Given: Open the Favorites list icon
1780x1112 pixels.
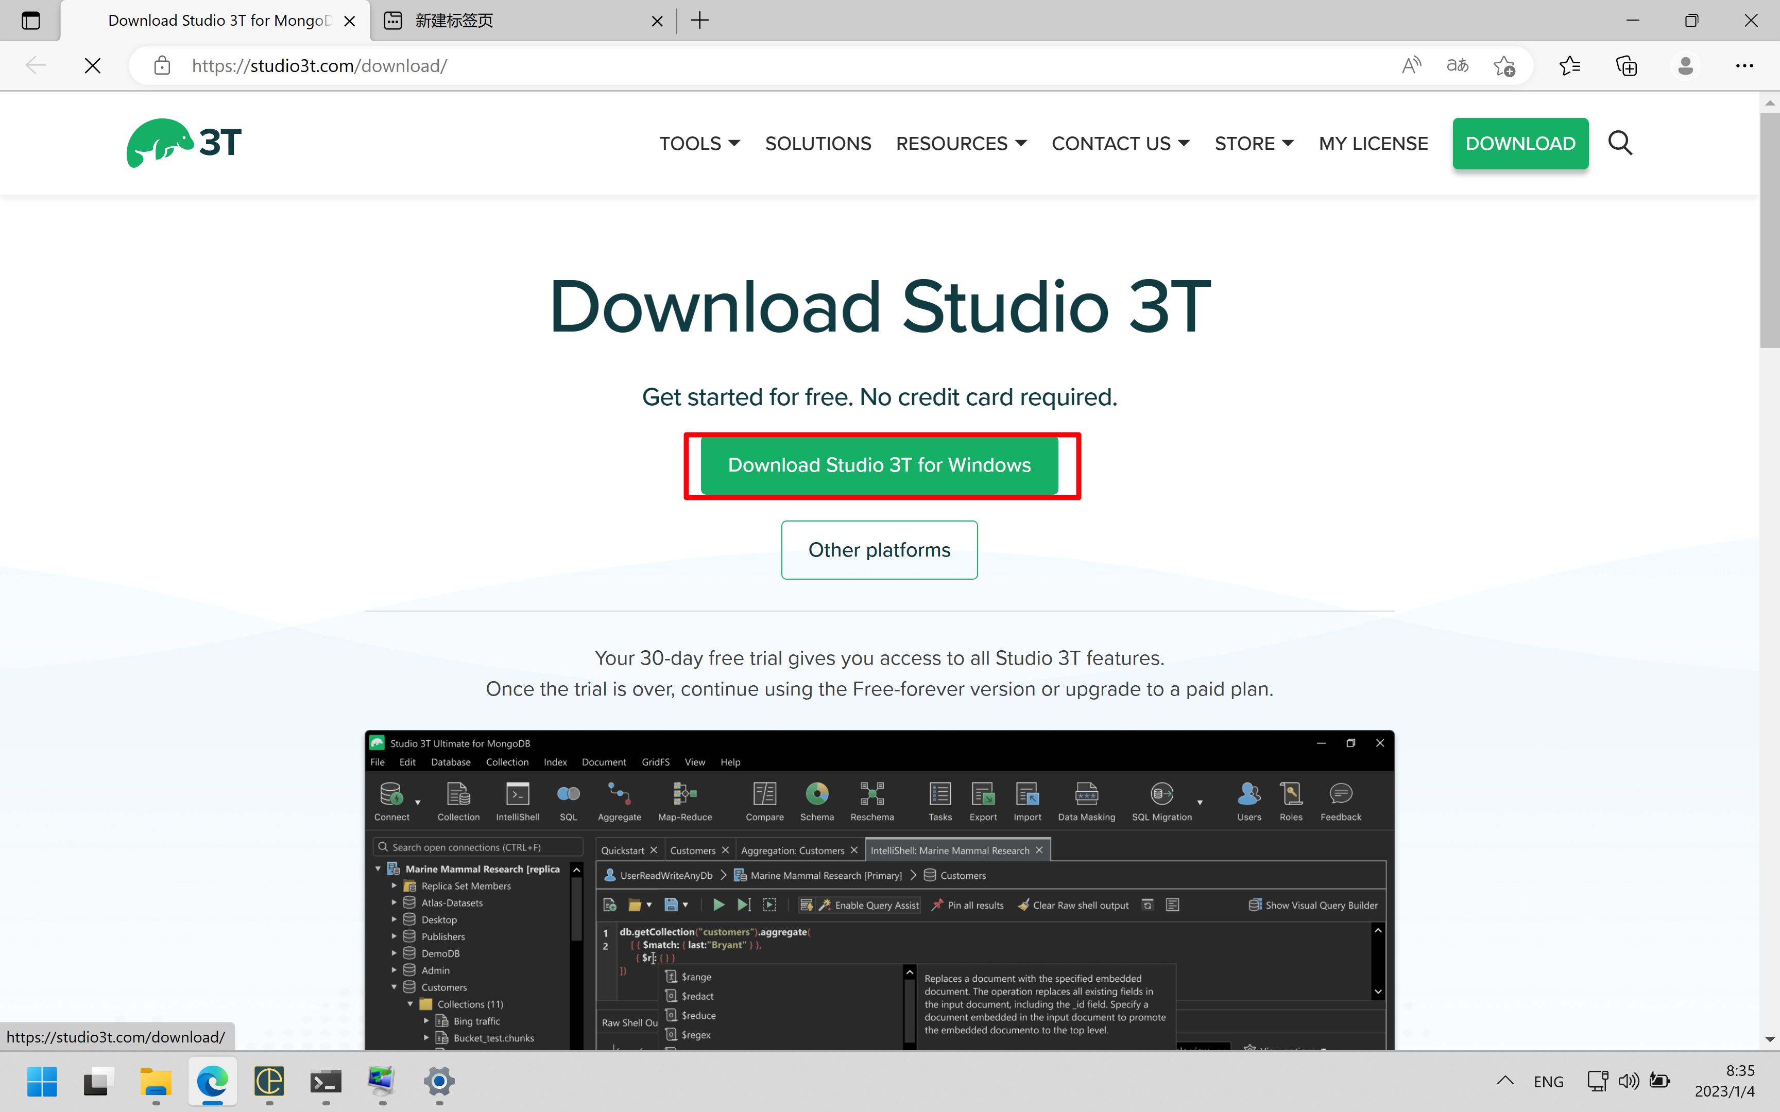Looking at the screenshot, I should (1570, 65).
